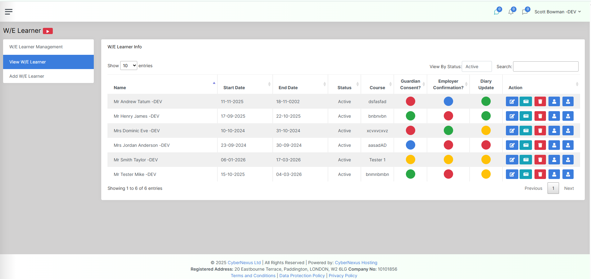The image size is (591, 279).
Task: Click the red video tutorial icon
Action: point(48,31)
